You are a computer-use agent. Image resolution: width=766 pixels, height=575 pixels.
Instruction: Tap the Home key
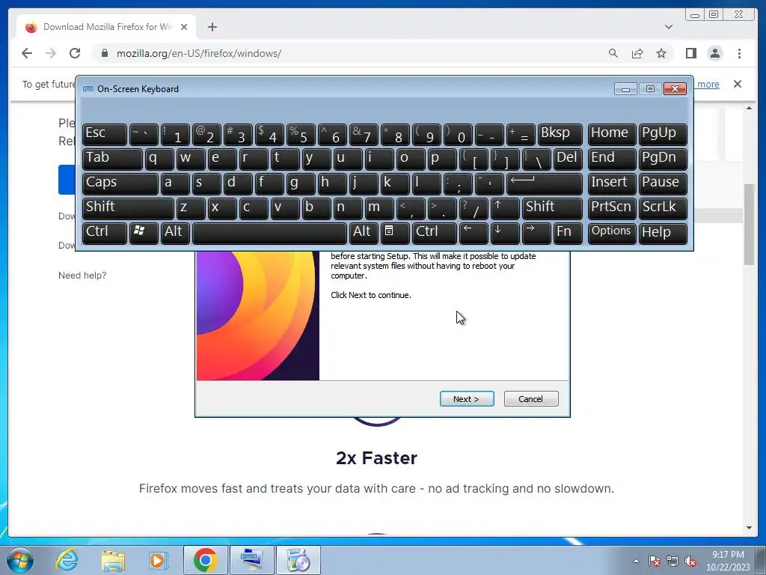pyautogui.click(x=612, y=134)
